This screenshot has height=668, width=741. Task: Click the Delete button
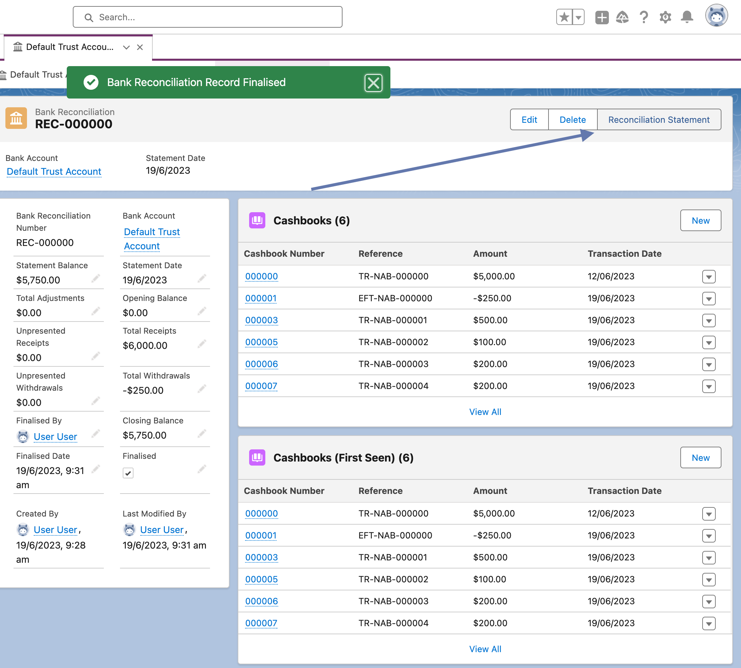point(572,120)
